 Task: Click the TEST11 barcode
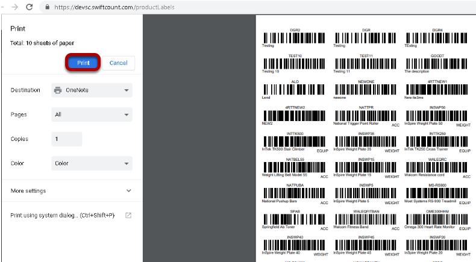[366, 64]
